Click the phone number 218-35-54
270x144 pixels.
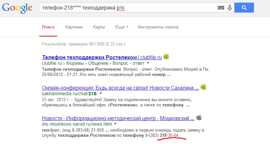(x=169, y=135)
